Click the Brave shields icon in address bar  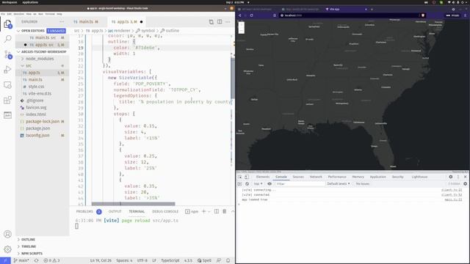423,15
